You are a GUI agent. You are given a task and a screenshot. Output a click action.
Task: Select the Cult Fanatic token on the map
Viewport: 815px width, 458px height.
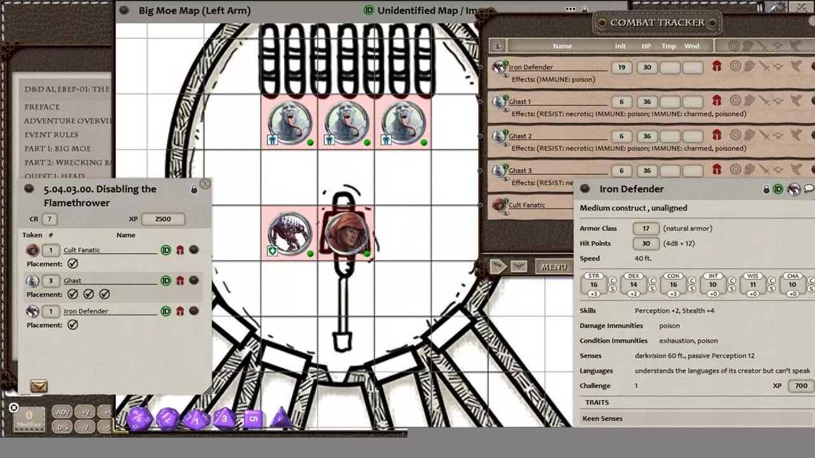[346, 233]
